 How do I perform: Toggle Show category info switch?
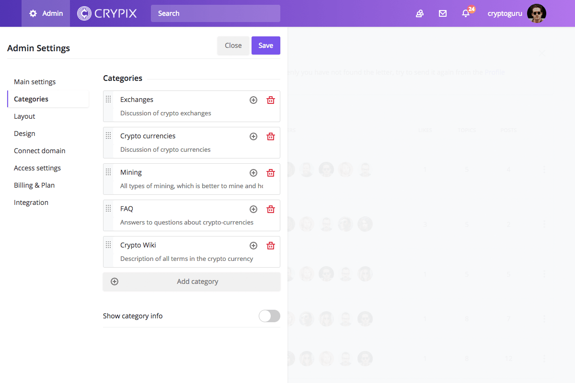(269, 316)
